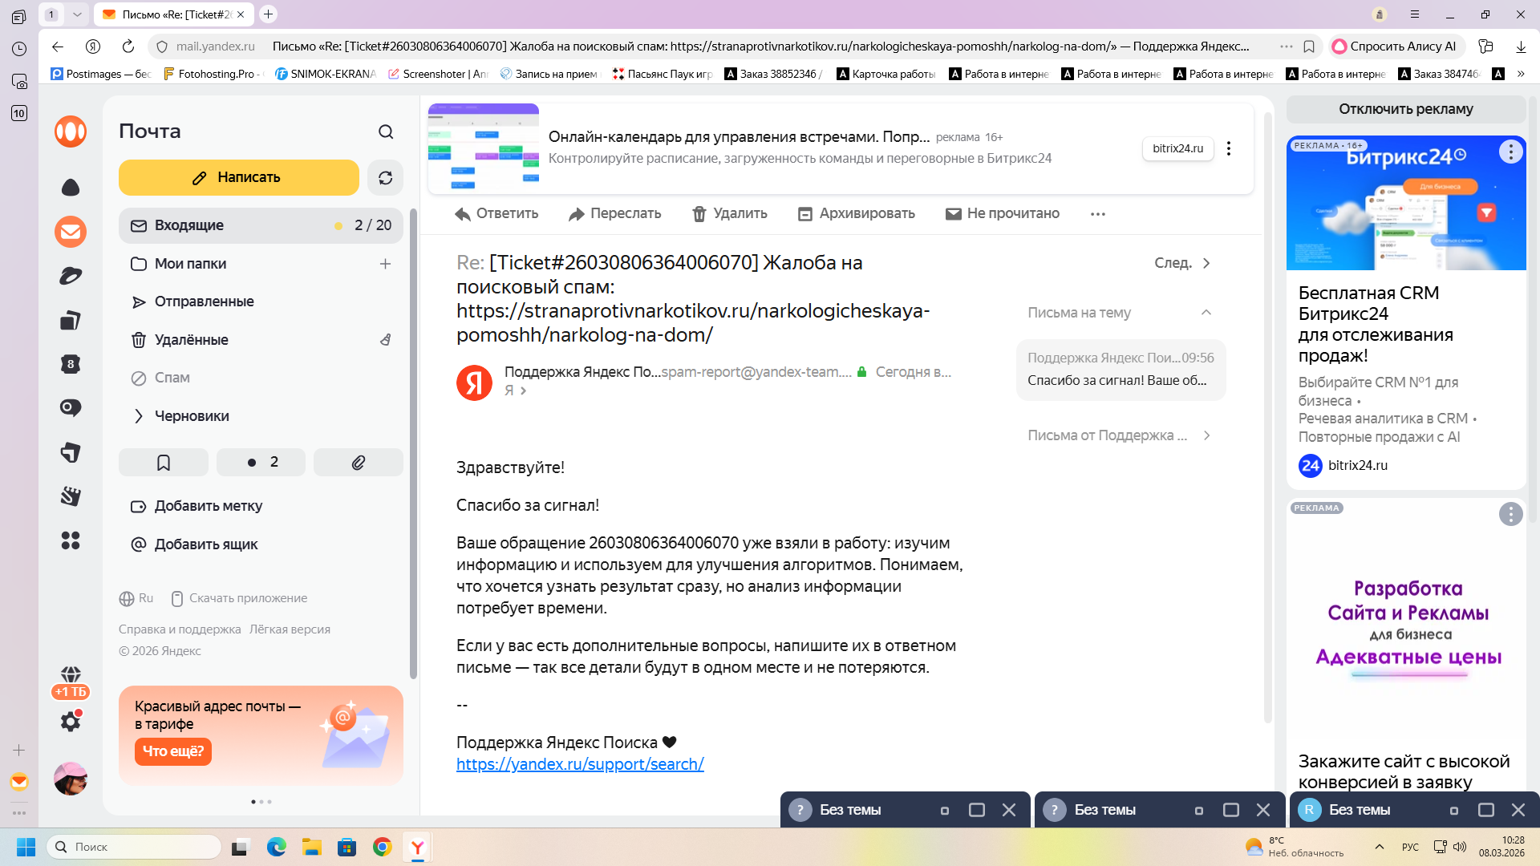Expand the Черновики folder chevron
This screenshot has width=1540, height=866.
139,416
